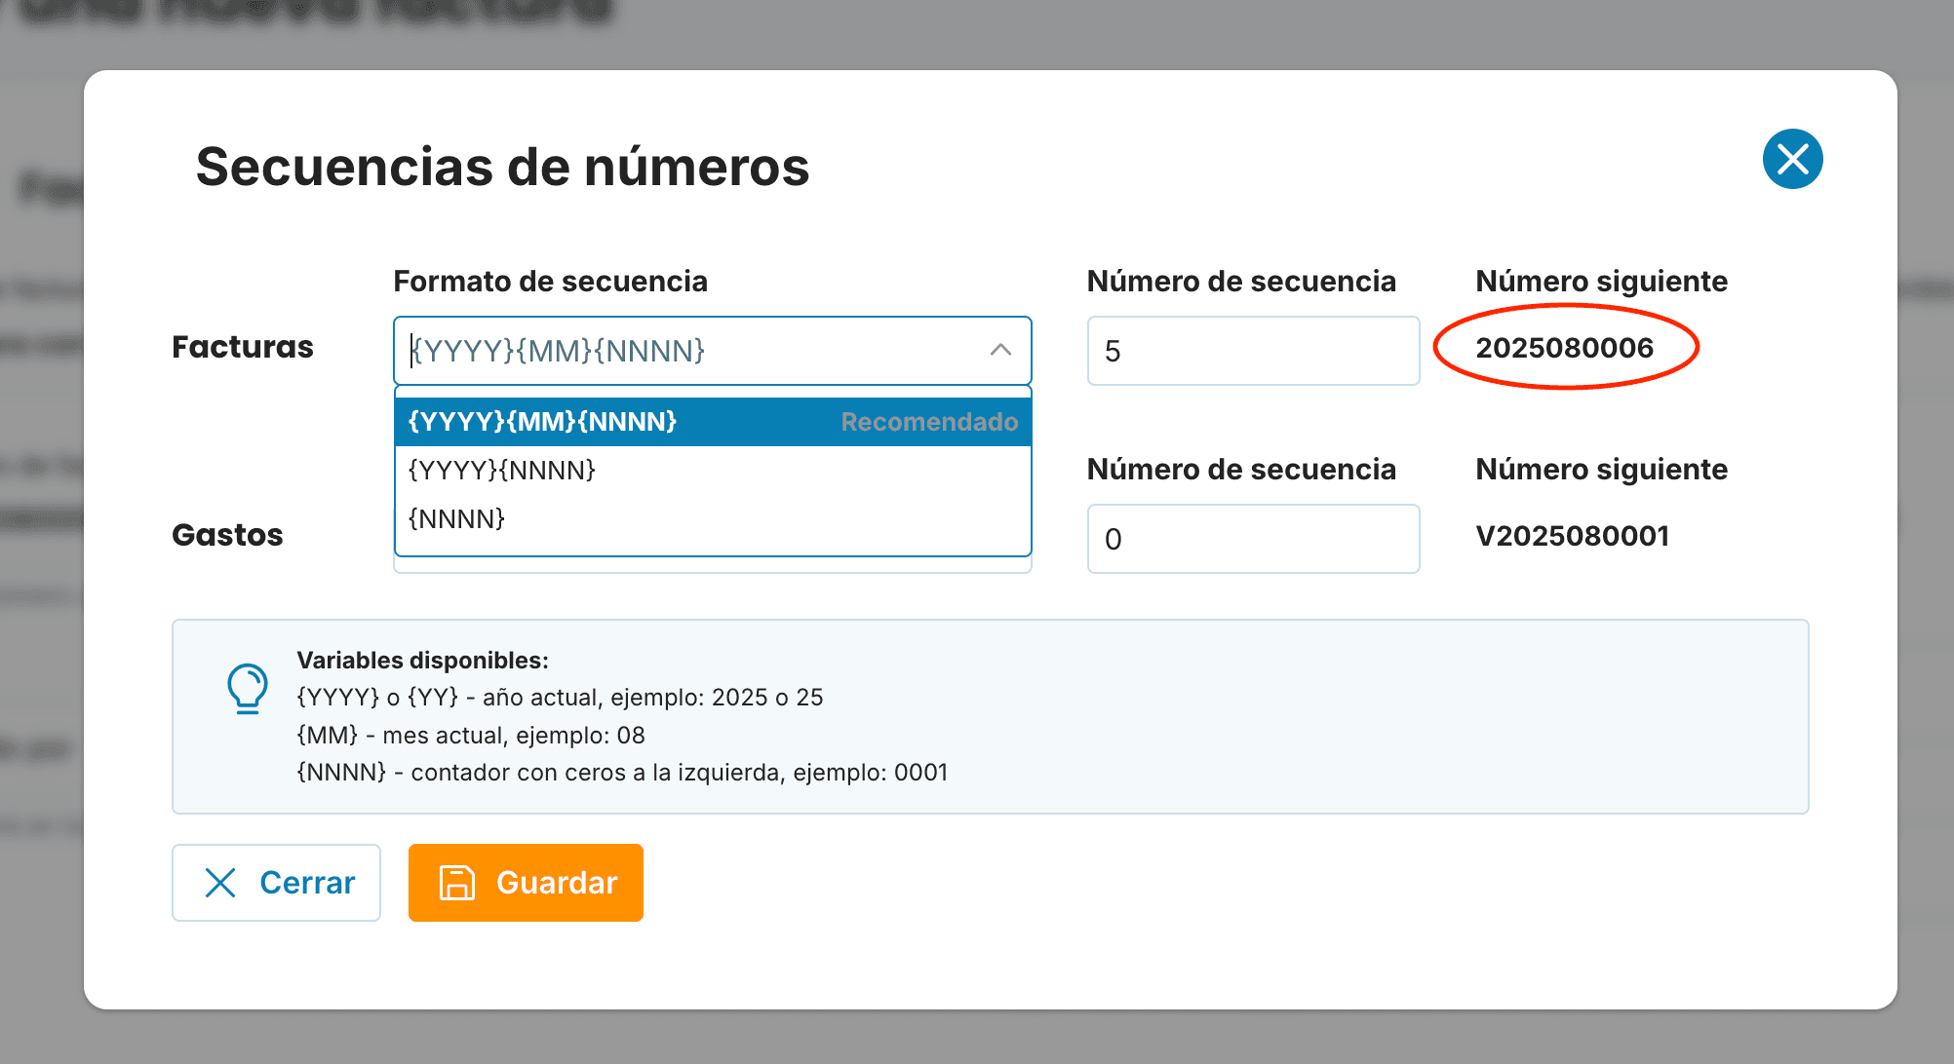Click the Cerrar button
The image size is (1954, 1064).
point(276,883)
